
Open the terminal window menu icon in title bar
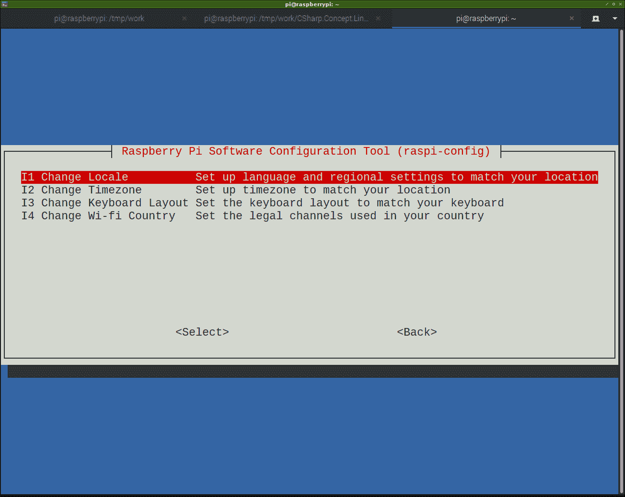[x=4, y=4]
